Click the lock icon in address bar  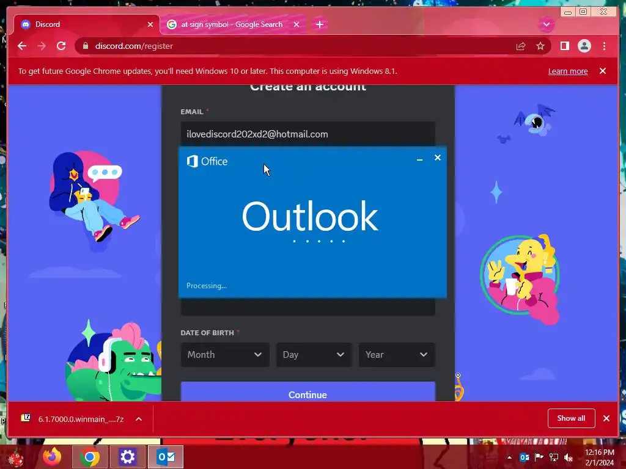pyautogui.click(x=85, y=46)
